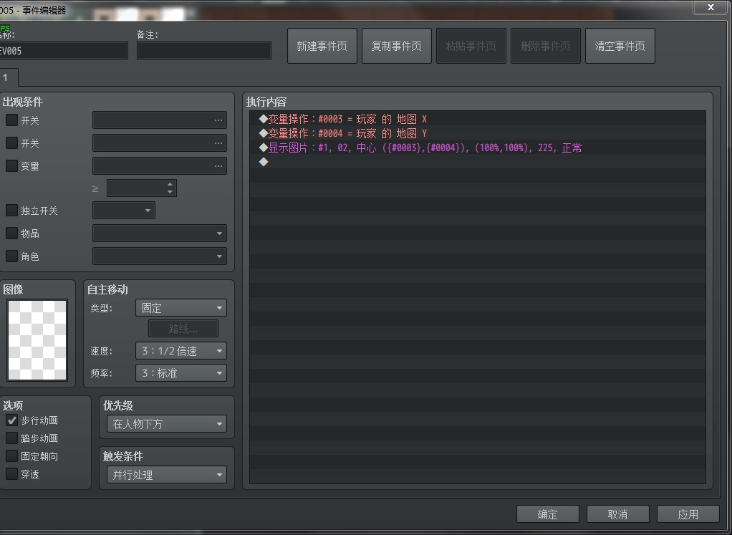Increase the variable threshold with up arrow
Viewport: 732px width, 535px height.
(x=170, y=184)
